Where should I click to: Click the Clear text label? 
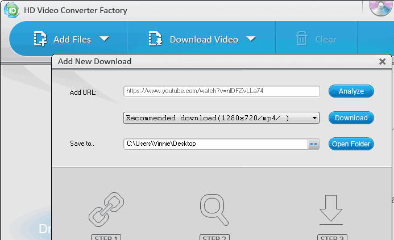[326, 39]
